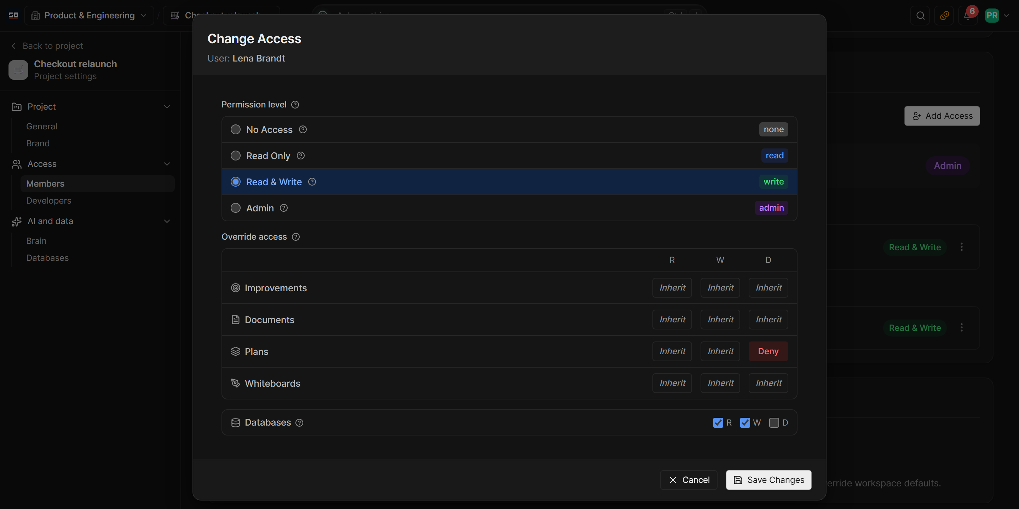The height and width of the screenshot is (509, 1019).
Task: Check the Databases D checkbox
Action: 774,422
